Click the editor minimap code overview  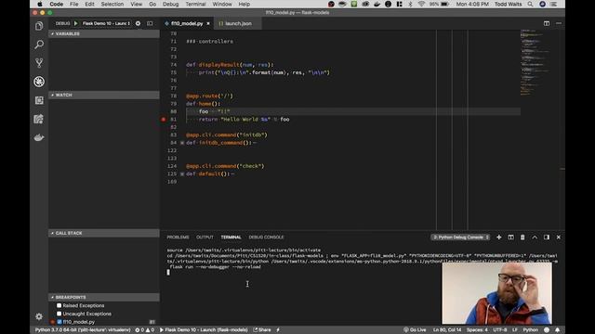[x=535, y=62]
